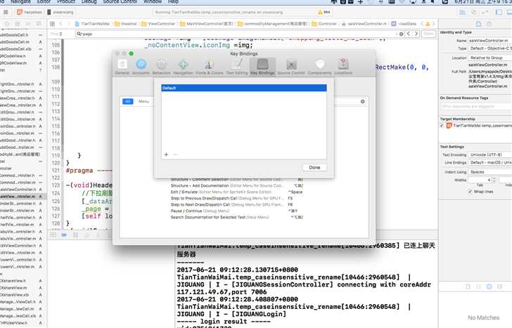Open the Type dropdown Default - Objective-C
The height and width of the screenshot is (328, 512).
click(489, 48)
